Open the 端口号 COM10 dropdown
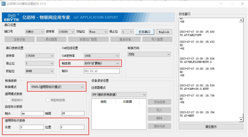Image resolution: width=248 pixels, height=137 pixels. (x=34, y=32)
